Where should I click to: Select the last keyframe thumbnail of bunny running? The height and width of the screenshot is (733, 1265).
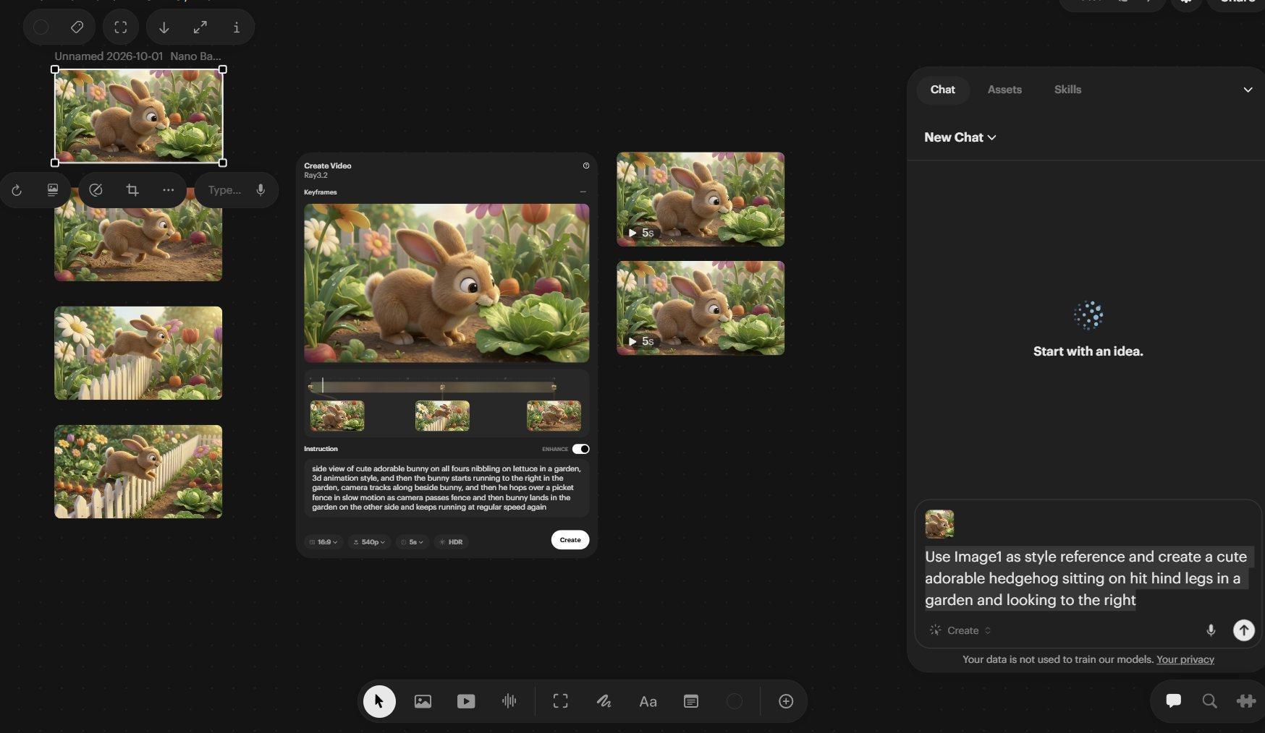[x=554, y=416]
